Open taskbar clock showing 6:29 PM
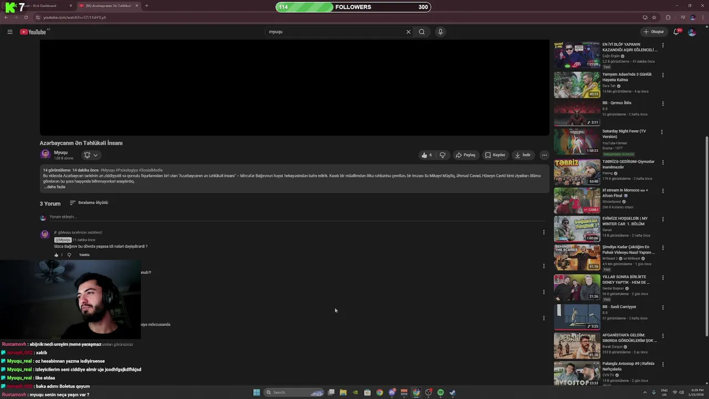The image size is (709, 399). (x=695, y=392)
